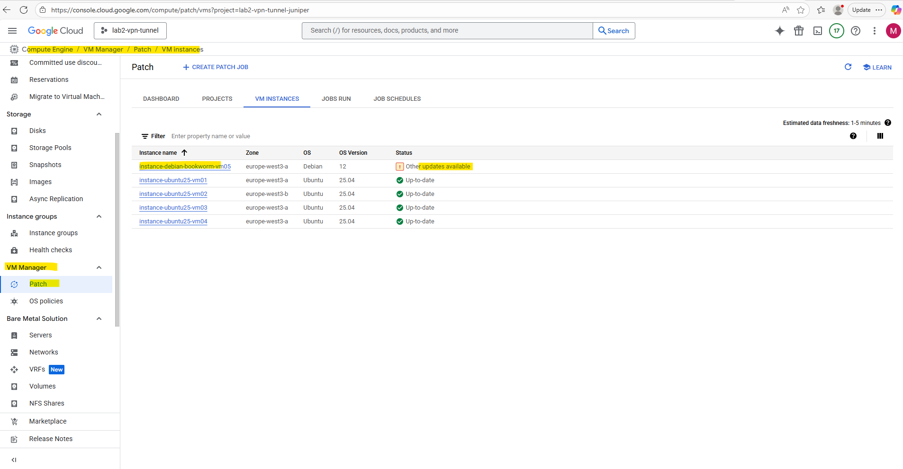Open column display options icon
The width and height of the screenshot is (903, 469).
point(880,136)
